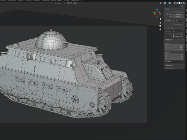Collapse the View Lock subsection
The image size is (187, 140).
[x=170, y=28]
